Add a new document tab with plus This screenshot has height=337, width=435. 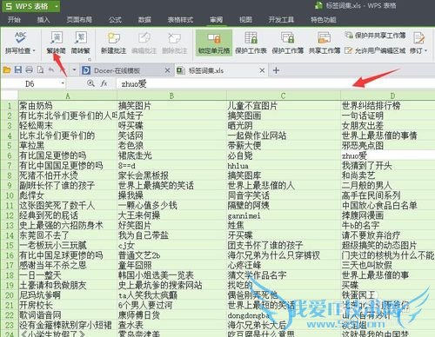point(276,70)
